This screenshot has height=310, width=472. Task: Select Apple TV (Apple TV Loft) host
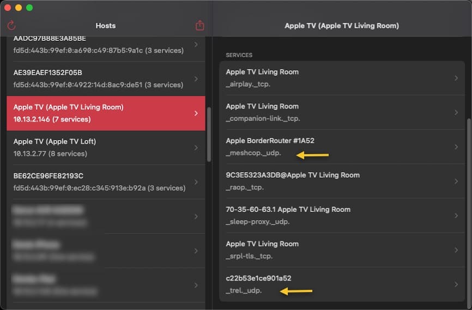(106, 148)
